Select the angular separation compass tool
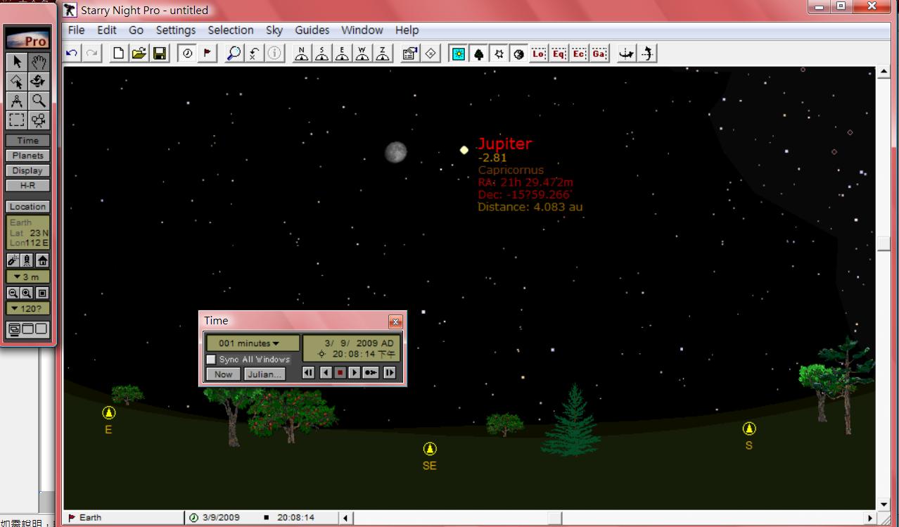Screen dimensions: 899x527 (17, 101)
